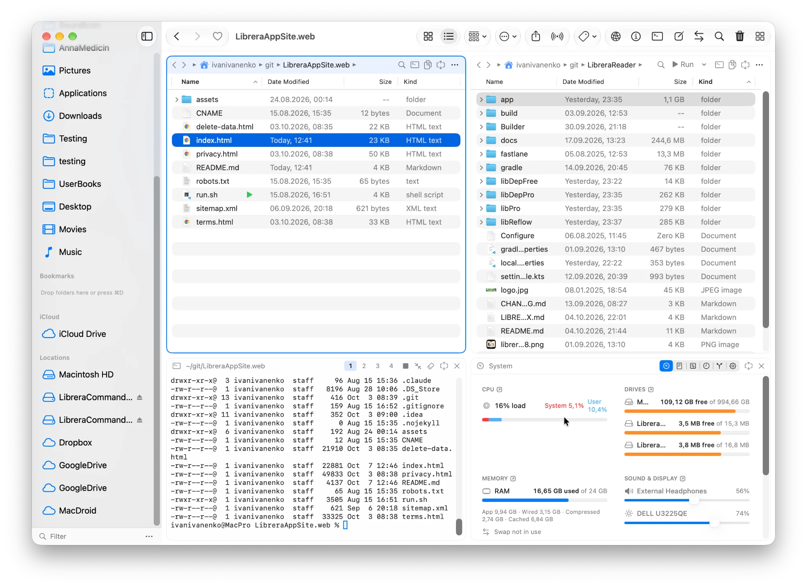Expand the docs folder in right pane
The image size is (807, 587).
481,140
